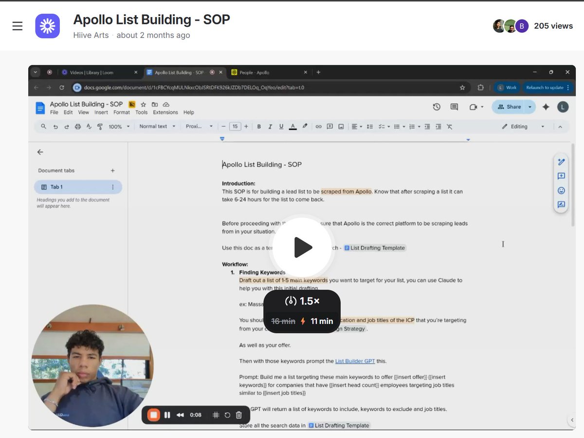Open the Help menu in Docs
This screenshot has width=584, height=438.
189,112
